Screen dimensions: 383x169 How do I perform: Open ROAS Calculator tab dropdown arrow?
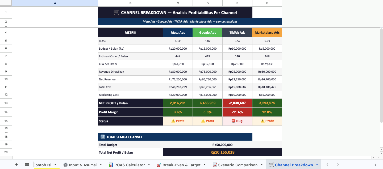pyautogui.click(x=149, y=165)
